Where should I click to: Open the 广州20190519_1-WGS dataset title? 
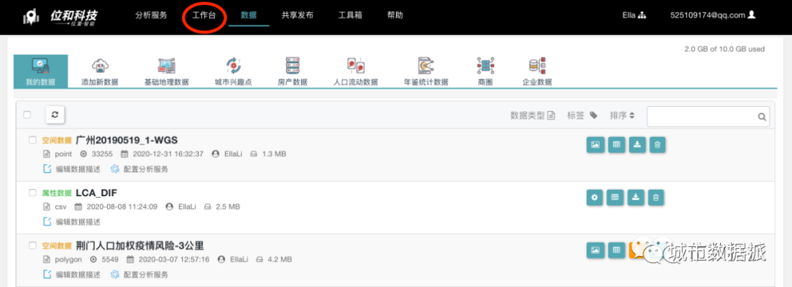127,140
